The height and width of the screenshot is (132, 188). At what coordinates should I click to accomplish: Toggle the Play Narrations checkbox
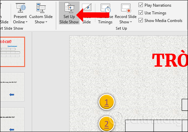pos(140,5)
